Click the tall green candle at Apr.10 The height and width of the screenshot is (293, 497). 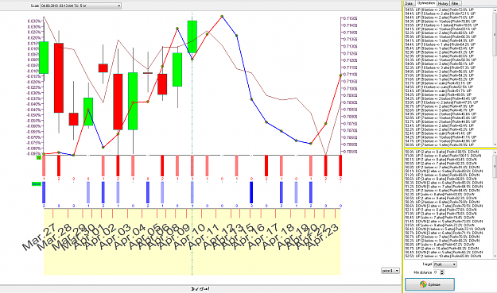point(192,37)
